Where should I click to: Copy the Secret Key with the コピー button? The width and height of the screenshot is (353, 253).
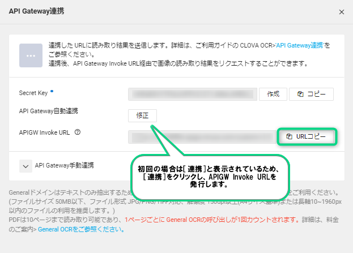click(311, 95)
